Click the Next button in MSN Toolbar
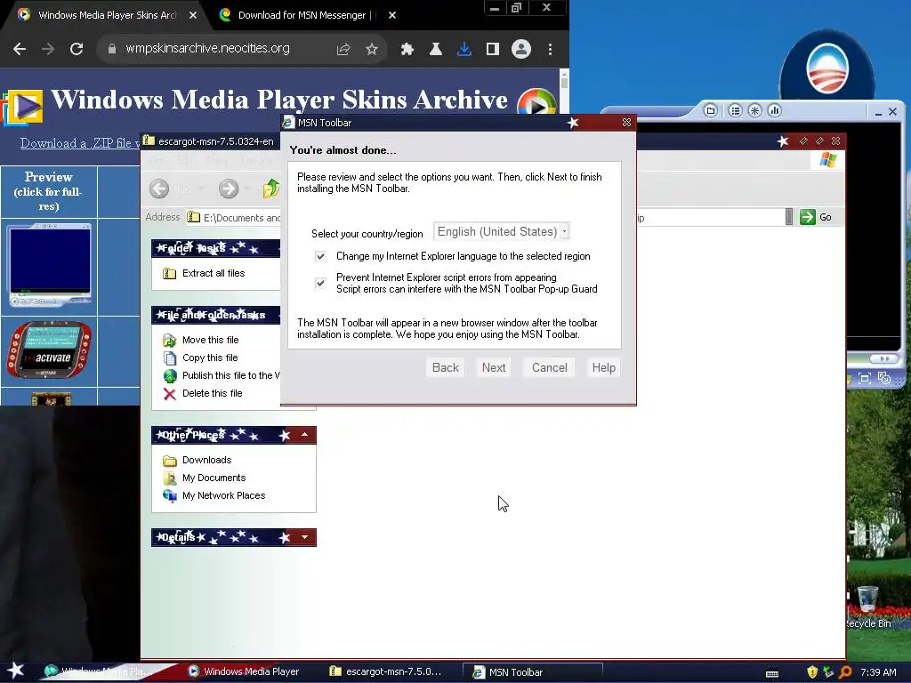 [x=493, y=367]
